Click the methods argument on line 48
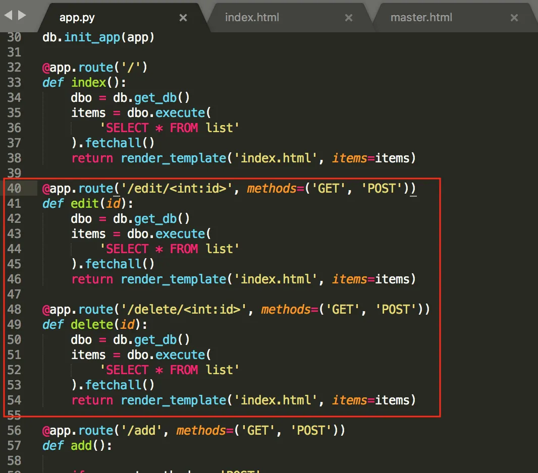 342,310
